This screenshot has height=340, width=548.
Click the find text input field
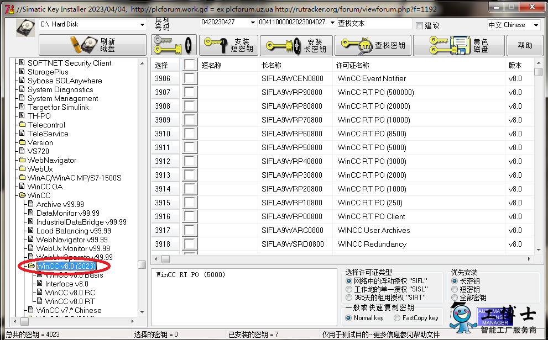pos(374,23)
